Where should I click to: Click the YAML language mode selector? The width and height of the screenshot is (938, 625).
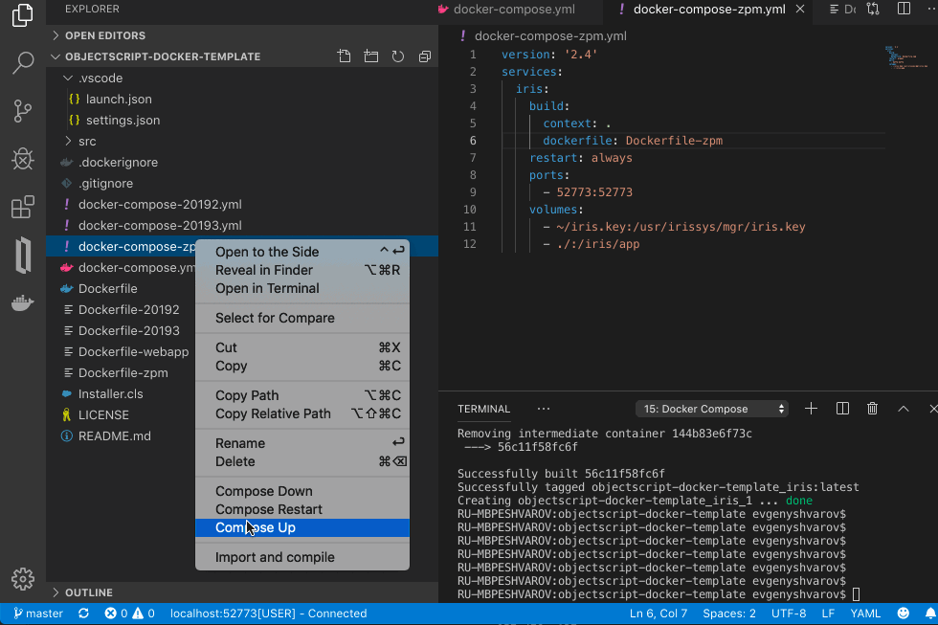pos(865,614)
